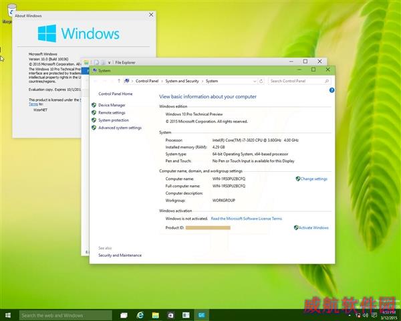Screen dimensions: 401x321
Task: Open File Explorer quick access toolbar dropdown
Action: 109,62
